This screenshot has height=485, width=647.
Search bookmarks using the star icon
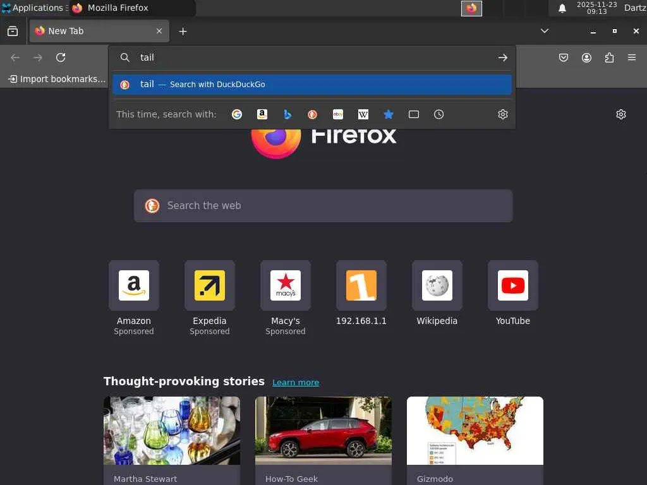click(389, 114)
